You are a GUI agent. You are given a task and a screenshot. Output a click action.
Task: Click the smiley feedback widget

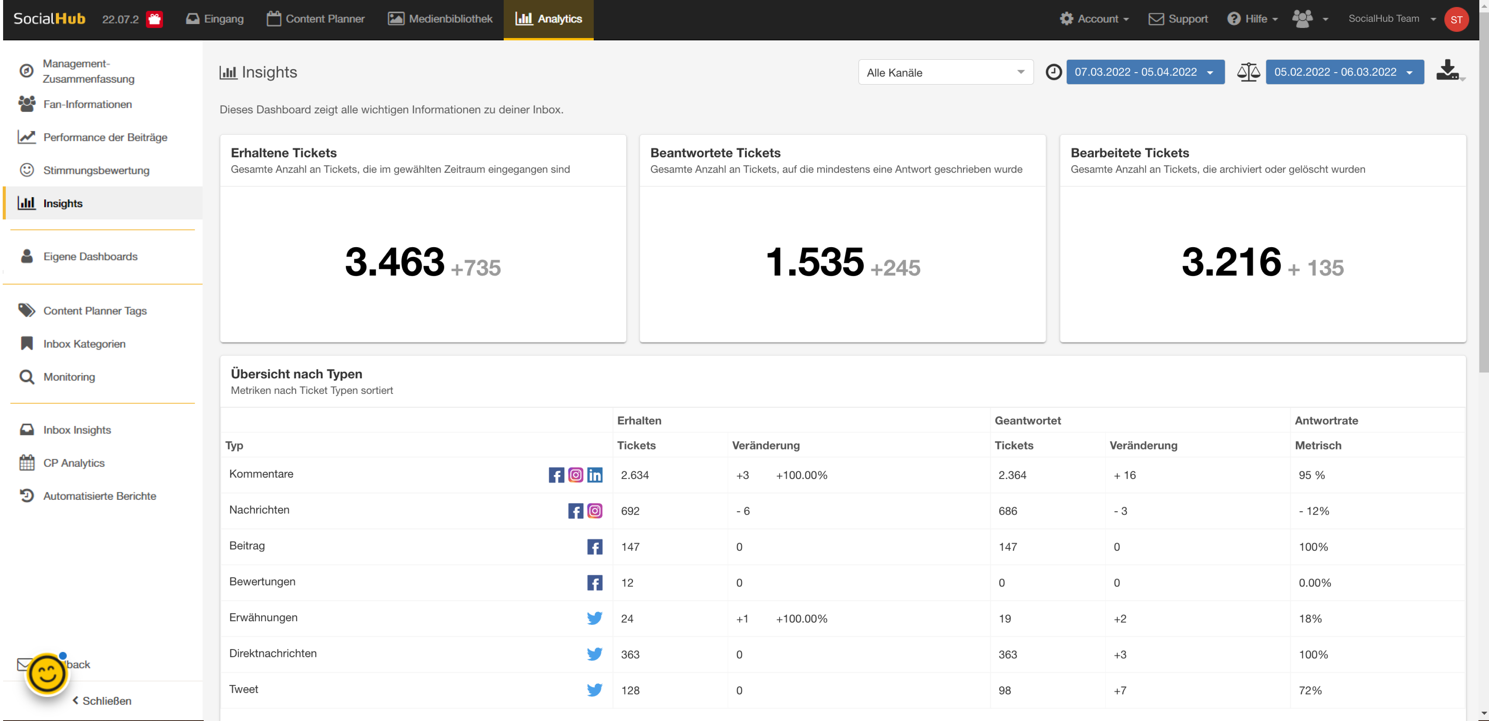(47, 674)
